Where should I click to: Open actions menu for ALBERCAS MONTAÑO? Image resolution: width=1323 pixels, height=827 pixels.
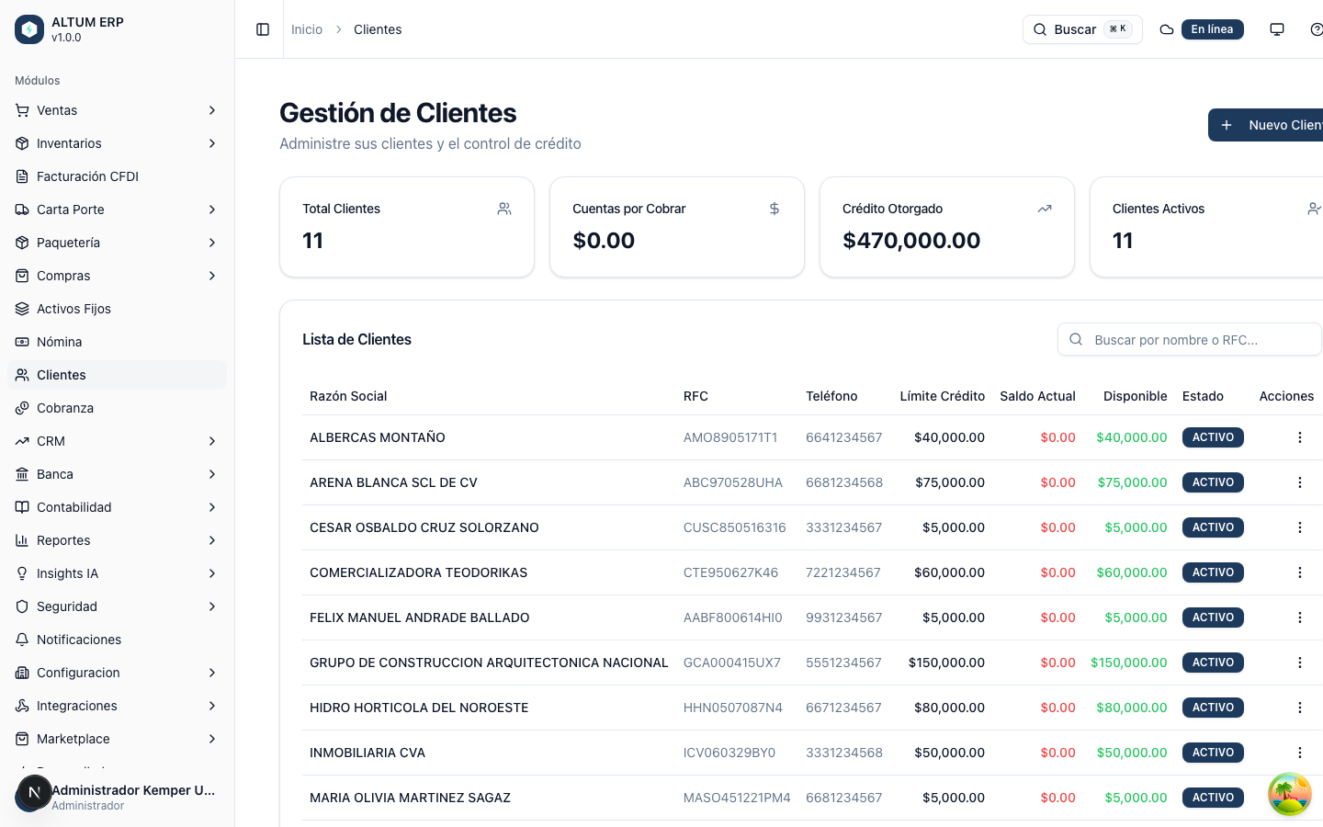tap(1299, 437)
